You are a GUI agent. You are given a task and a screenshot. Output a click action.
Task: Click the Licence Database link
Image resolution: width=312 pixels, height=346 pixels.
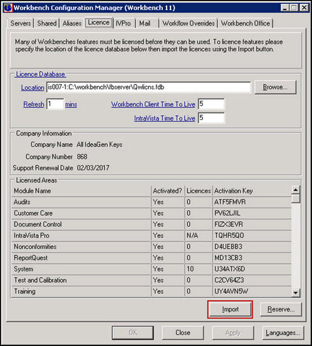tap(41, 74)
